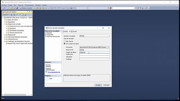This screenshot has width=180, height=101.
Task: Click the Cut scissors icon in toolbar
Action: [x=46, y=8]
